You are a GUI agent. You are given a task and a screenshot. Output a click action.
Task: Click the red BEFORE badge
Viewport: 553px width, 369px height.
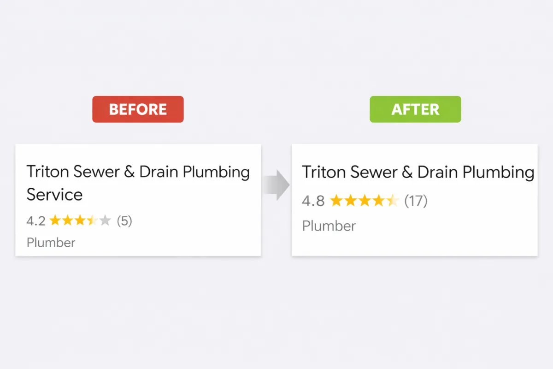point(138,109)
